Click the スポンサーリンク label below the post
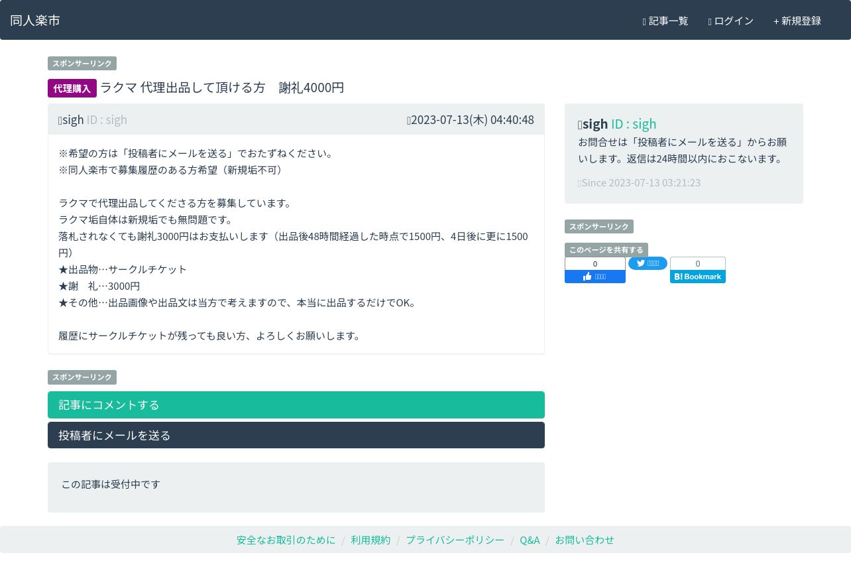This screenshot has height=567, width=851. click(x=82, y=377)
